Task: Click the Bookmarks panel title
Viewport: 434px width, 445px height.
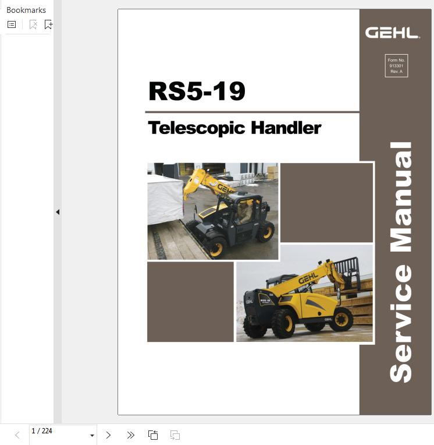Action: (26, 10)
